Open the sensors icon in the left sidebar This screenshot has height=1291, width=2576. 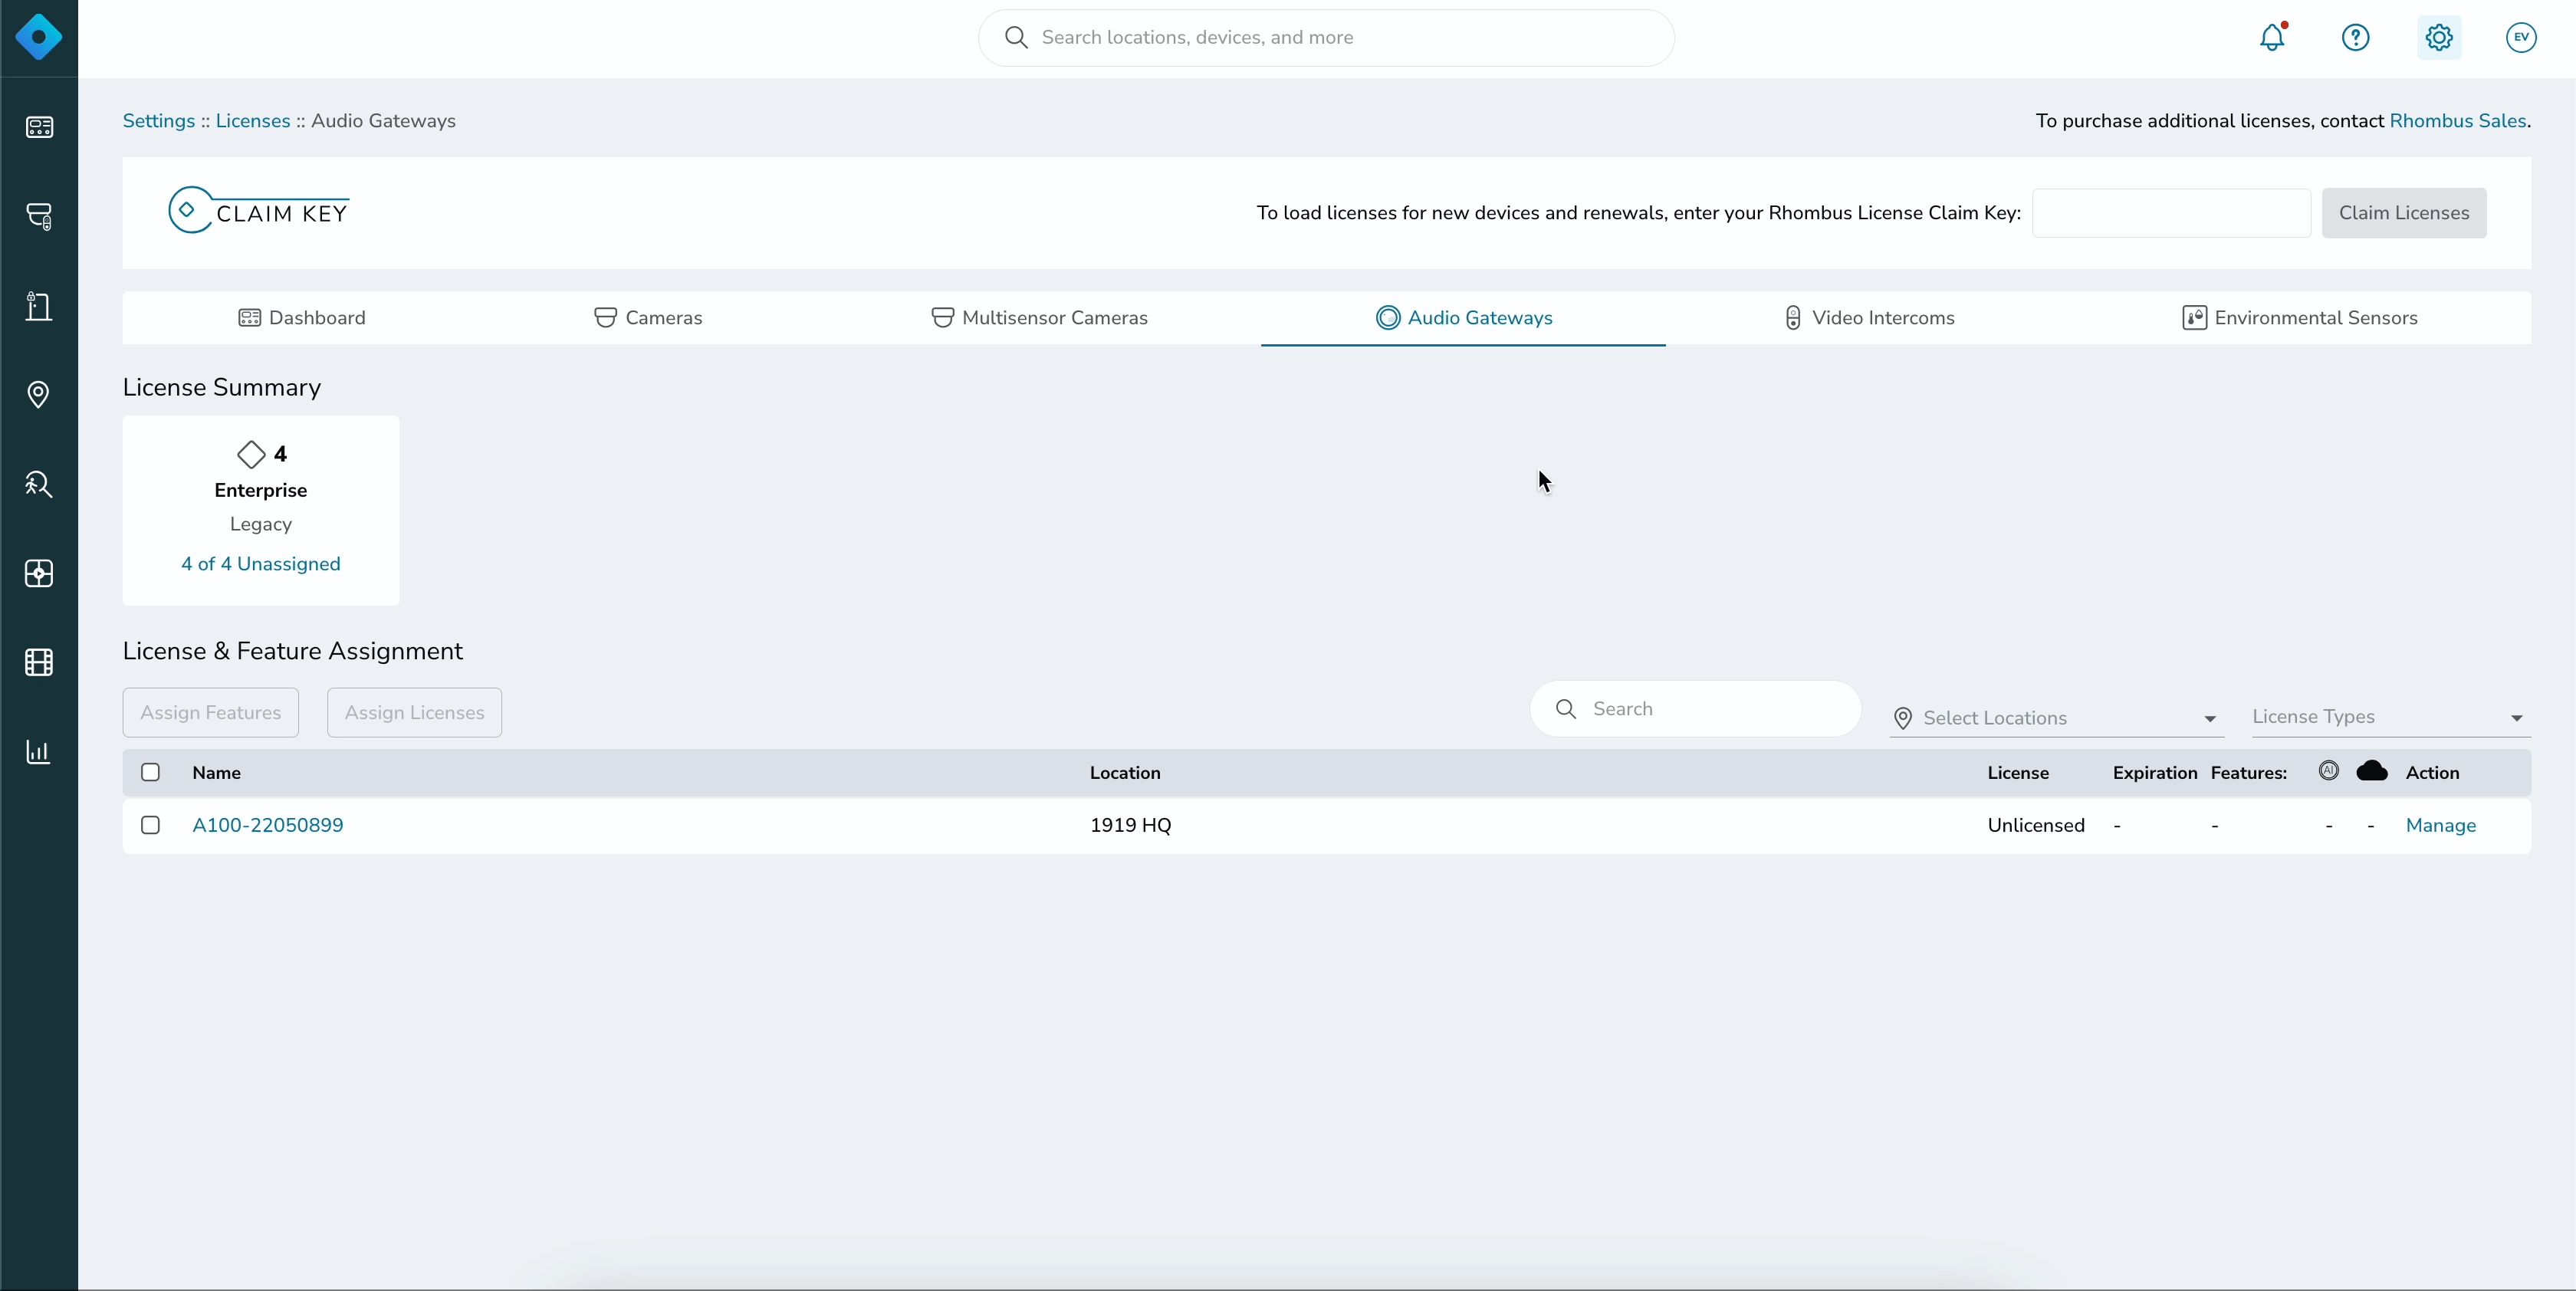(39, 573)
